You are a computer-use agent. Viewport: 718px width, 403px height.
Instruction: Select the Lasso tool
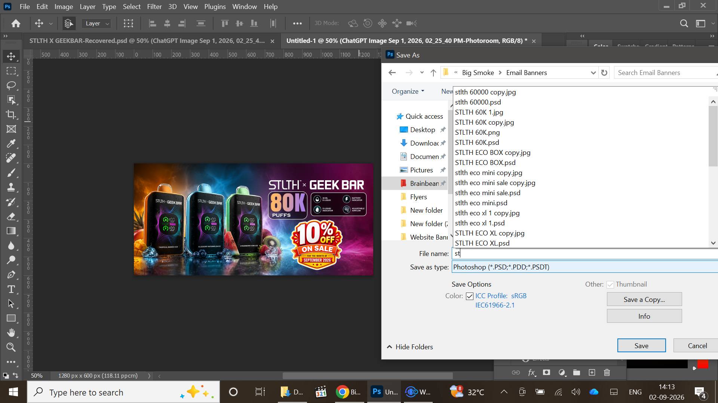(x=11, y=85)
